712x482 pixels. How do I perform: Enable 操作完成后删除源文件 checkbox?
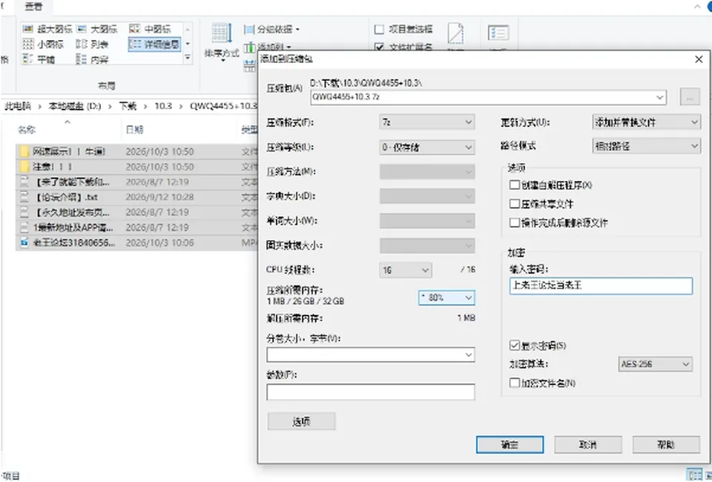click(515, 222)
